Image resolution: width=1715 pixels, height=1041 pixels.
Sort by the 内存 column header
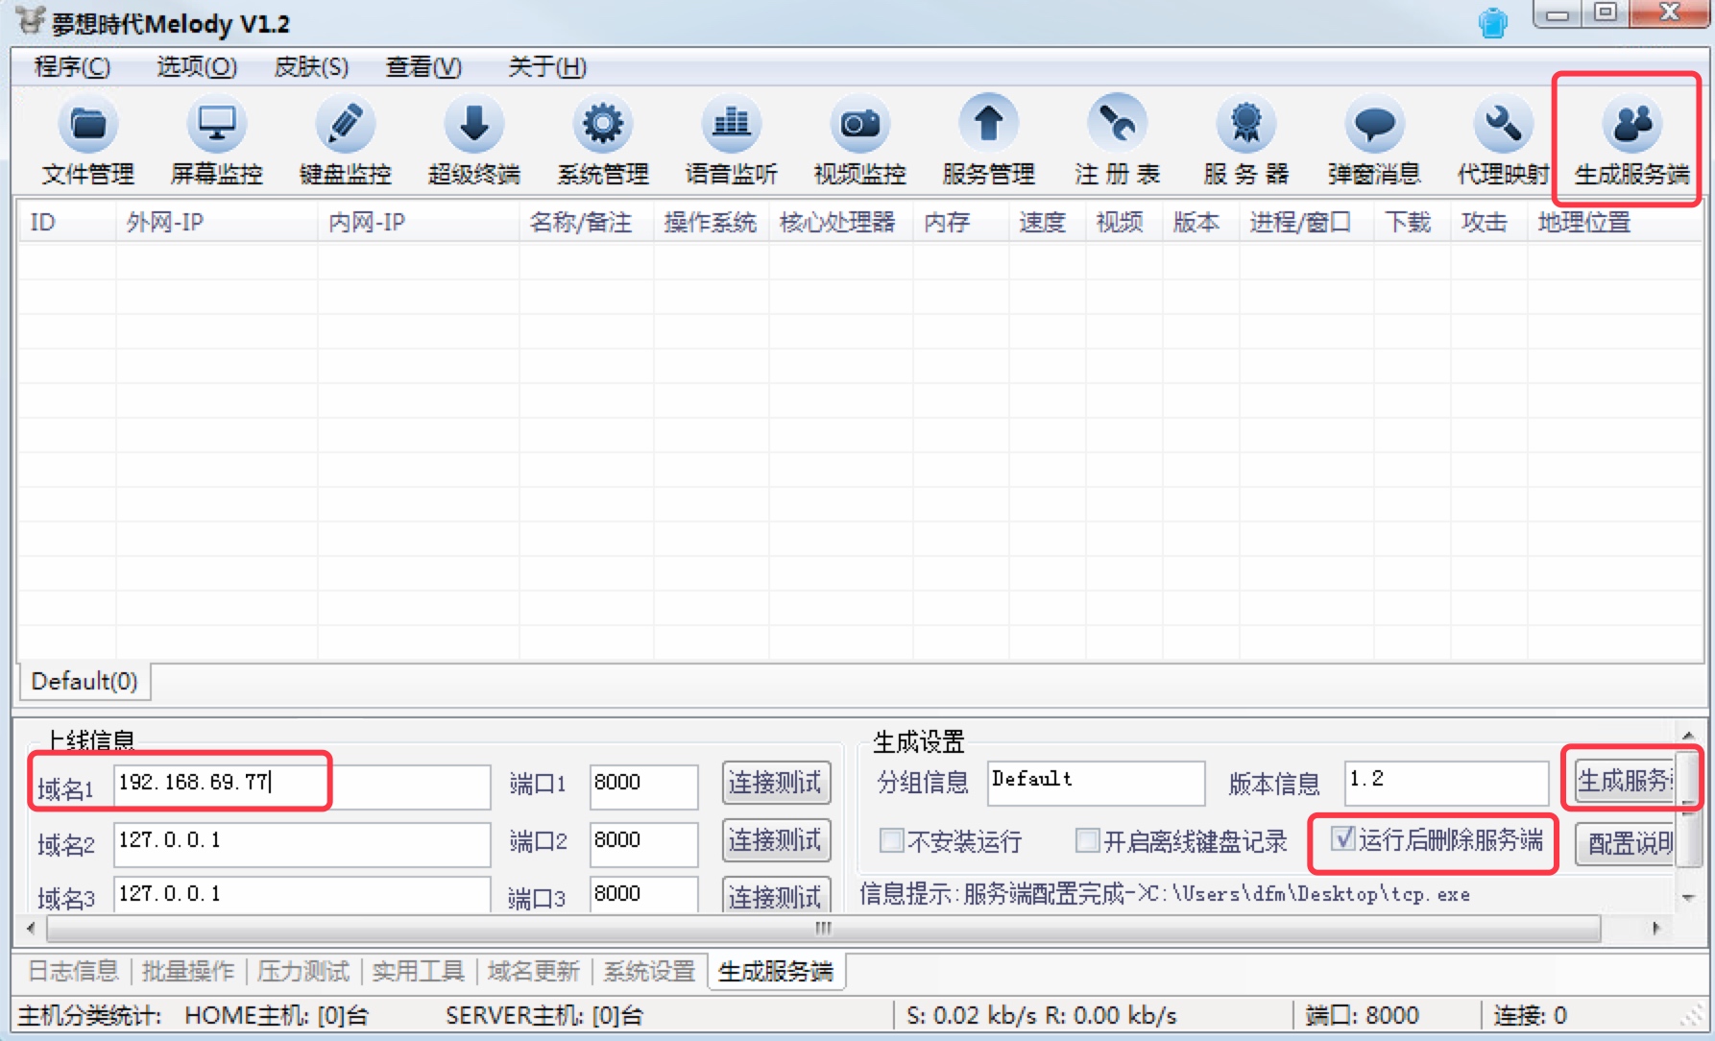pos(960,223)
